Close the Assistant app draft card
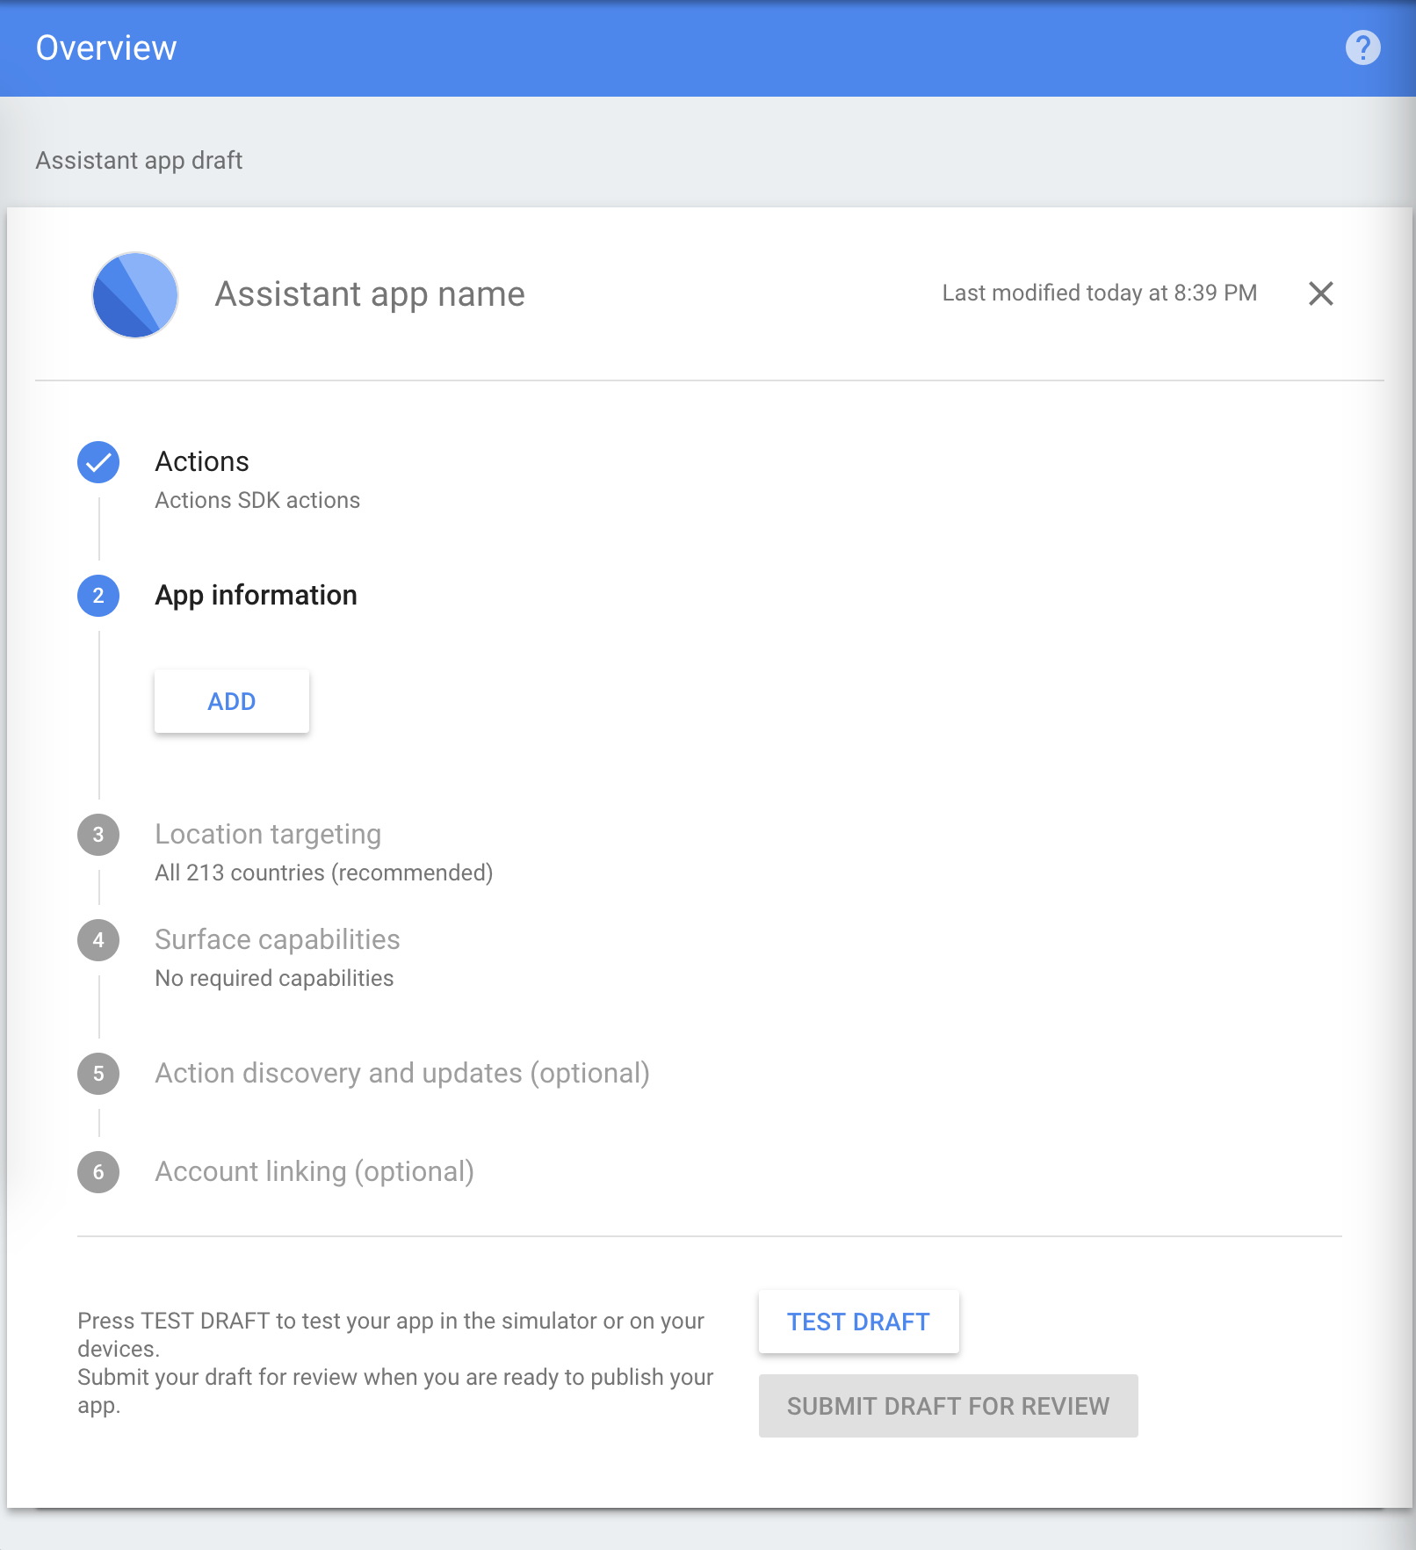The image size is (1416, 1550). pyautogui.click(x=1320, y=293)
